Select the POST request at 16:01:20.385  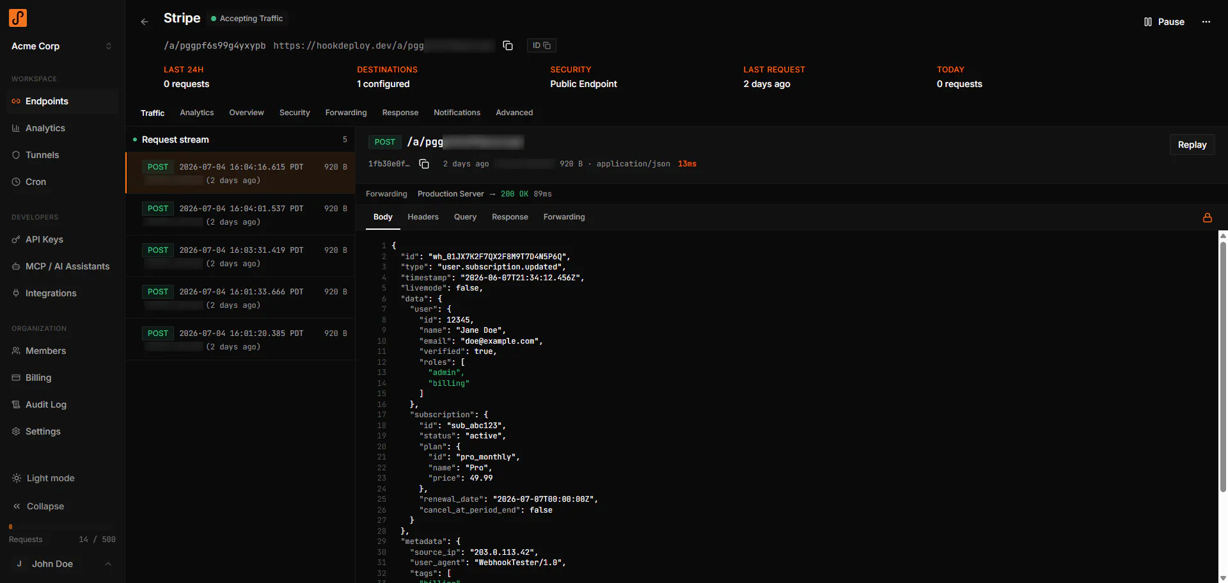240,339
